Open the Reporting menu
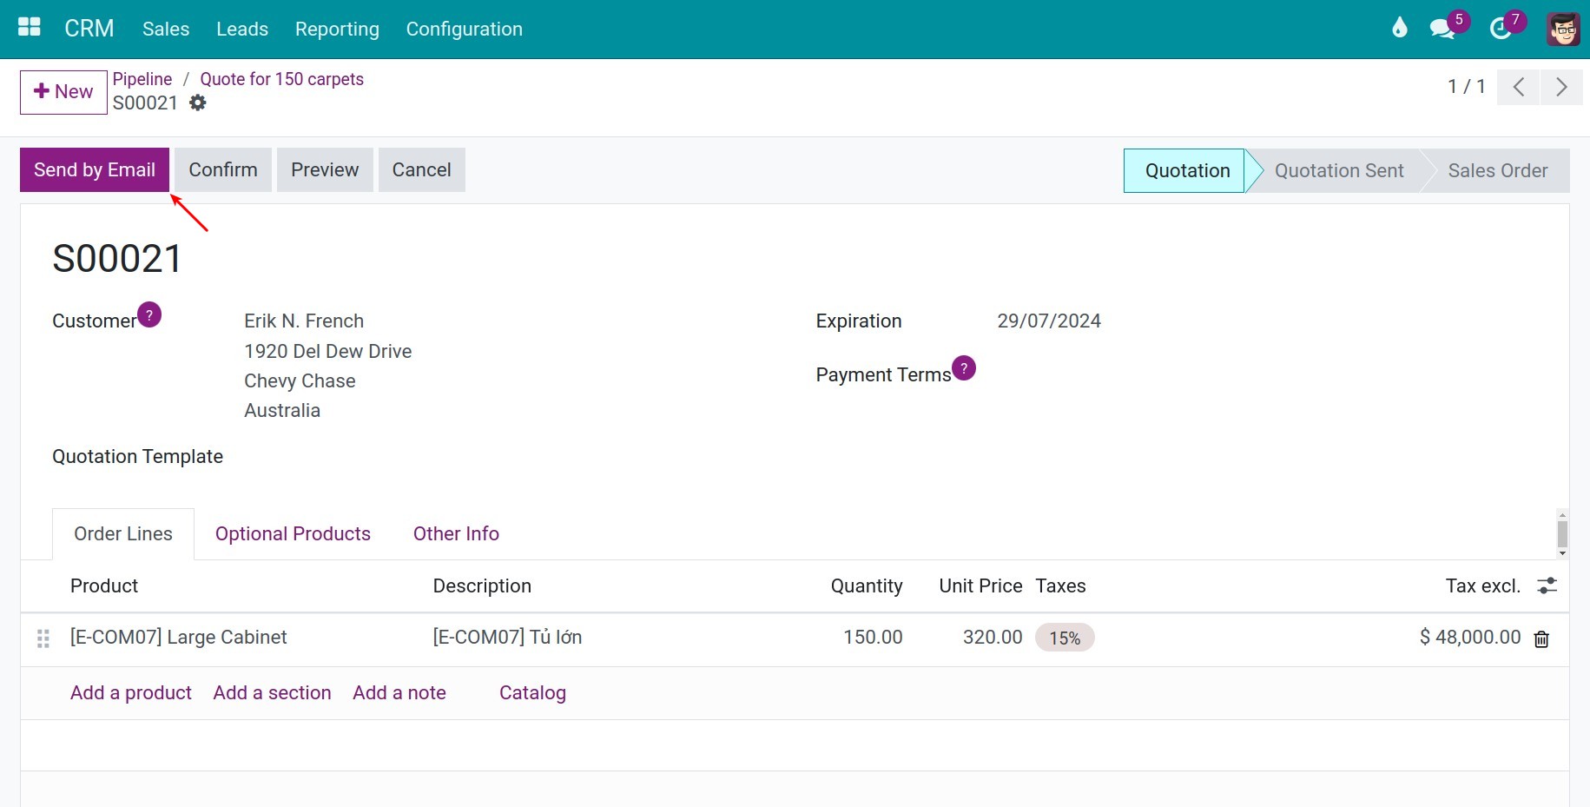1590x807 pixels. pyautogui.click(x=337, y=29)
